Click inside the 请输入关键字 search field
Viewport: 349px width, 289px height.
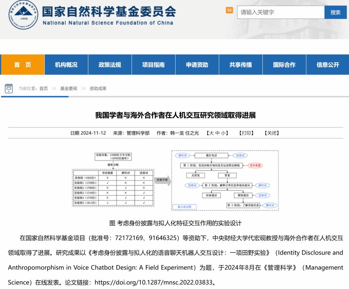[279, 12]
